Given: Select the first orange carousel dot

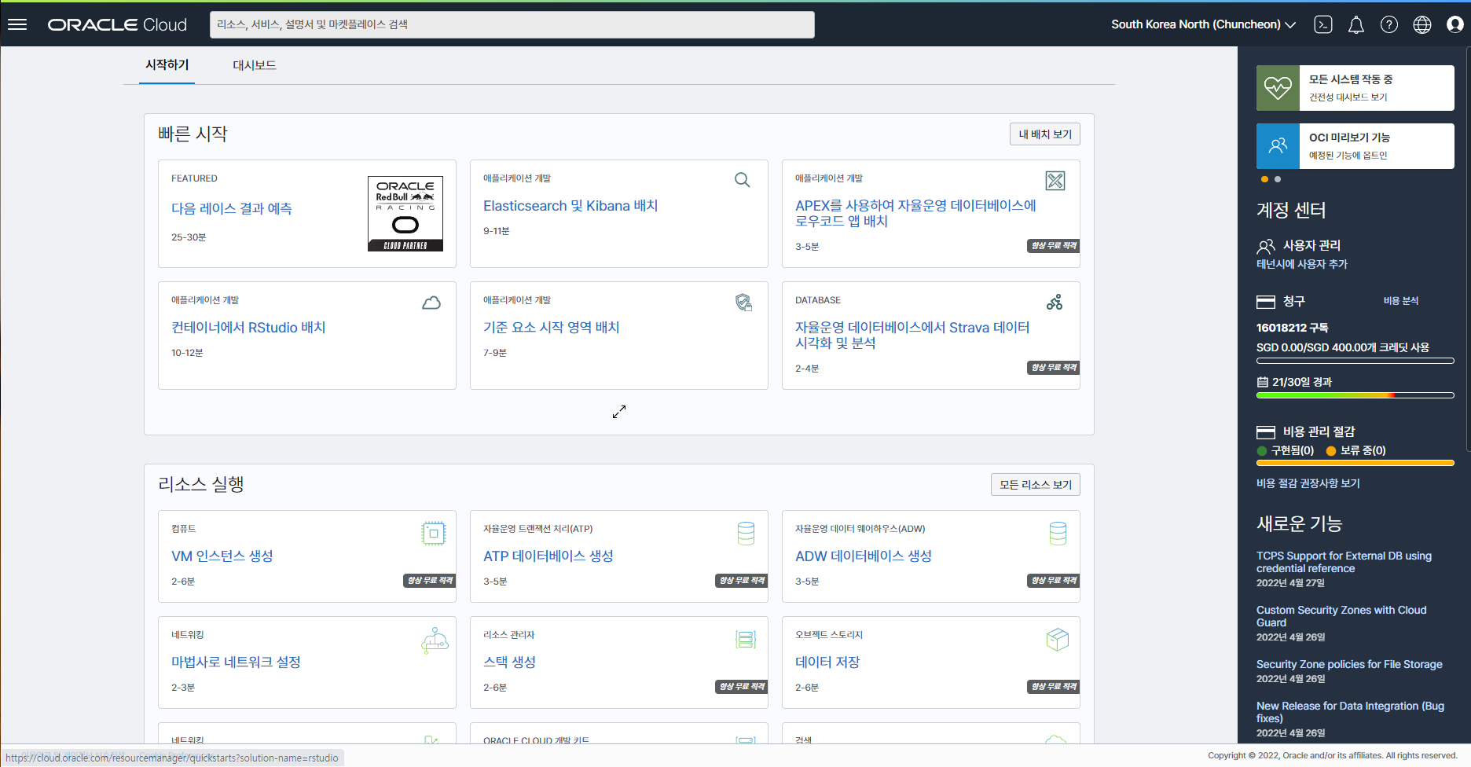Looking at the screenshot, I should (x=1264, y=179).
